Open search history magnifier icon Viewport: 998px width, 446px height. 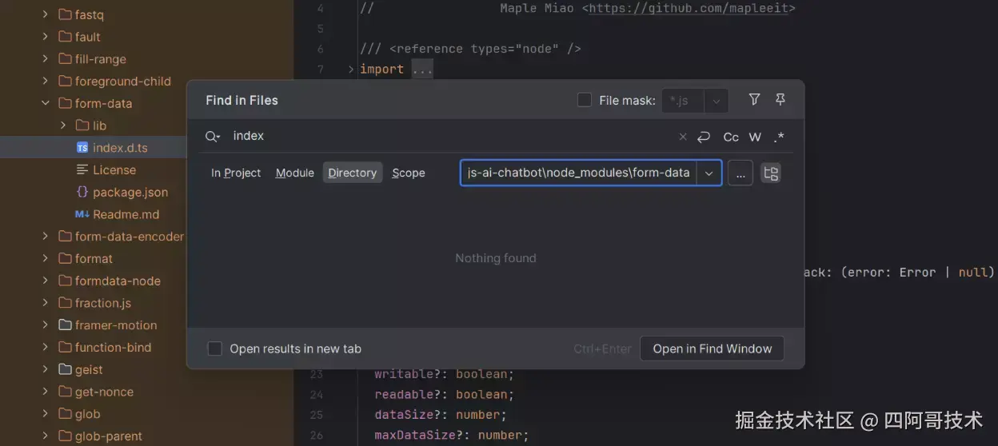[x=212, y=137]
